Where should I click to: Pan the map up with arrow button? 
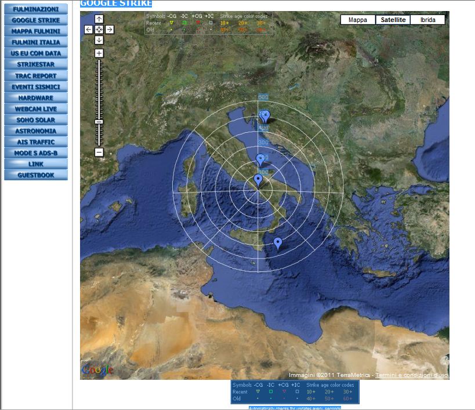tap(99, 19)
